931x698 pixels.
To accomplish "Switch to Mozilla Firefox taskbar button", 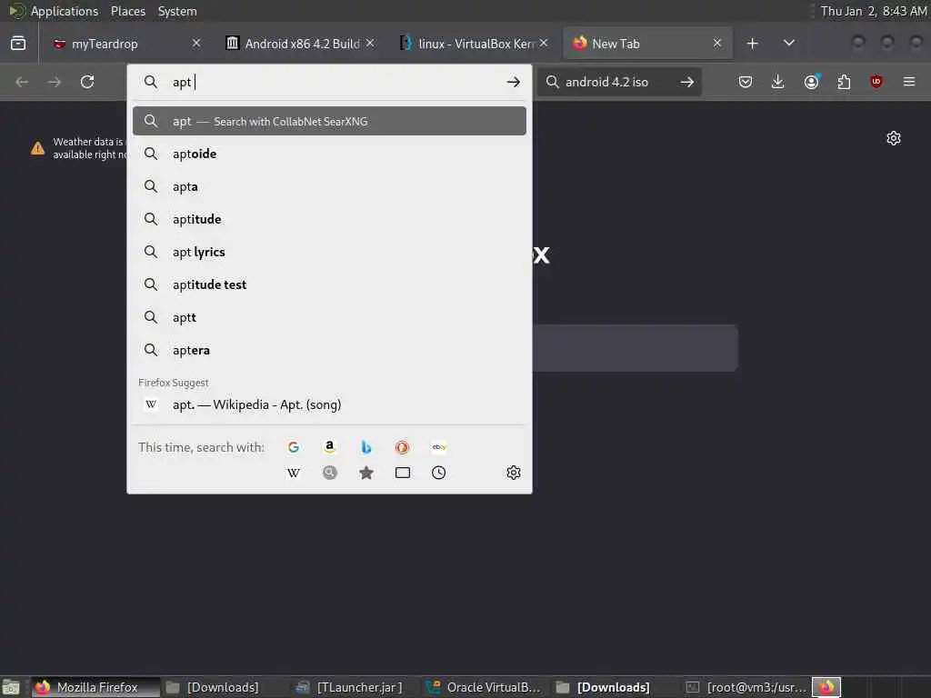I will click(95, 687).
